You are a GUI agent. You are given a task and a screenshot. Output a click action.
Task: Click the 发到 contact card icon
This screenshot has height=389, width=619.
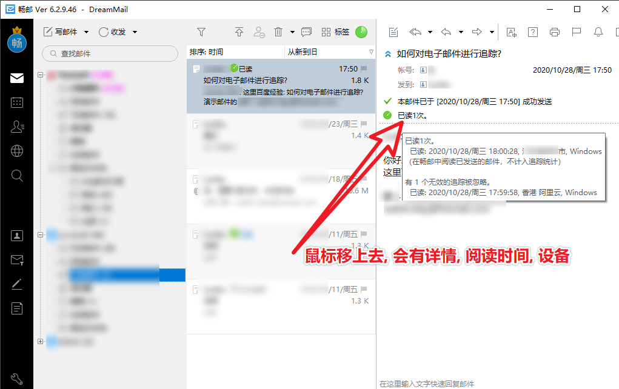(423, 84)
